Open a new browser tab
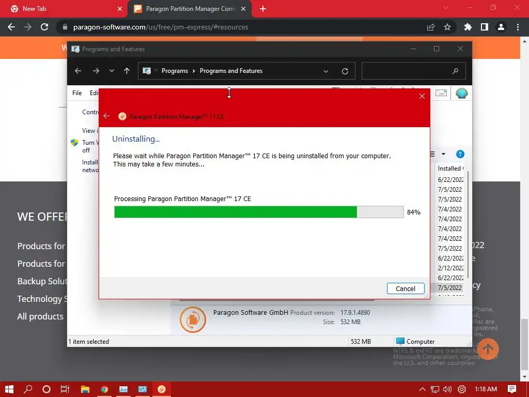 (x=263, y=9)
